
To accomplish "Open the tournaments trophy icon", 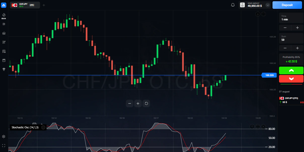I will [4, 69].
